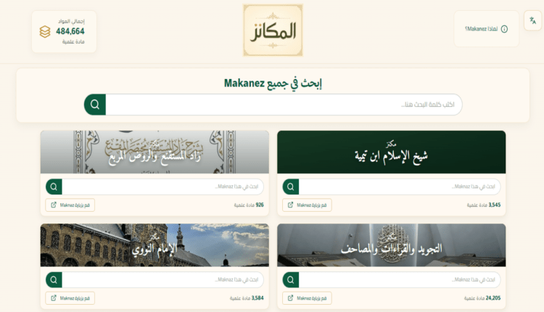This screenshot has width=544, height=312.
Task: Click search icon in زاد المستقنع card
Action: pyautogui.click(x=54, y=186)
